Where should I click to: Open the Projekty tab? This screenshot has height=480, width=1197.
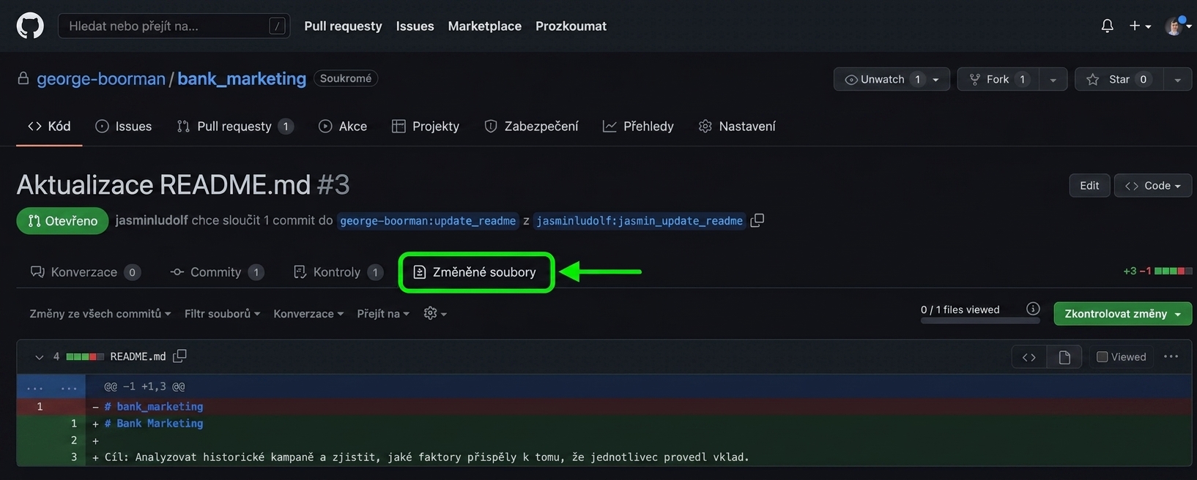click(426, 126)
